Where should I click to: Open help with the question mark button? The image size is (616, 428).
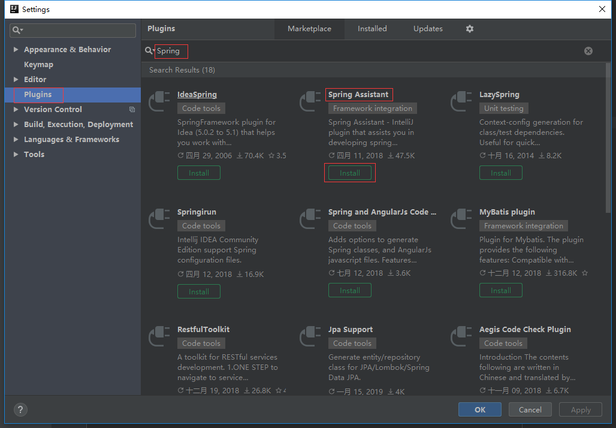pyautogui.click(x=21, y=409)
